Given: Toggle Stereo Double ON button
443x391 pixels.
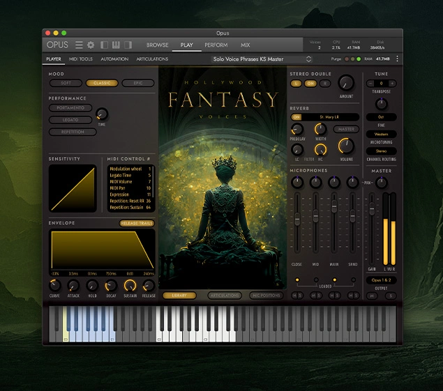Looking at the screenshot, I should [310, 84].
